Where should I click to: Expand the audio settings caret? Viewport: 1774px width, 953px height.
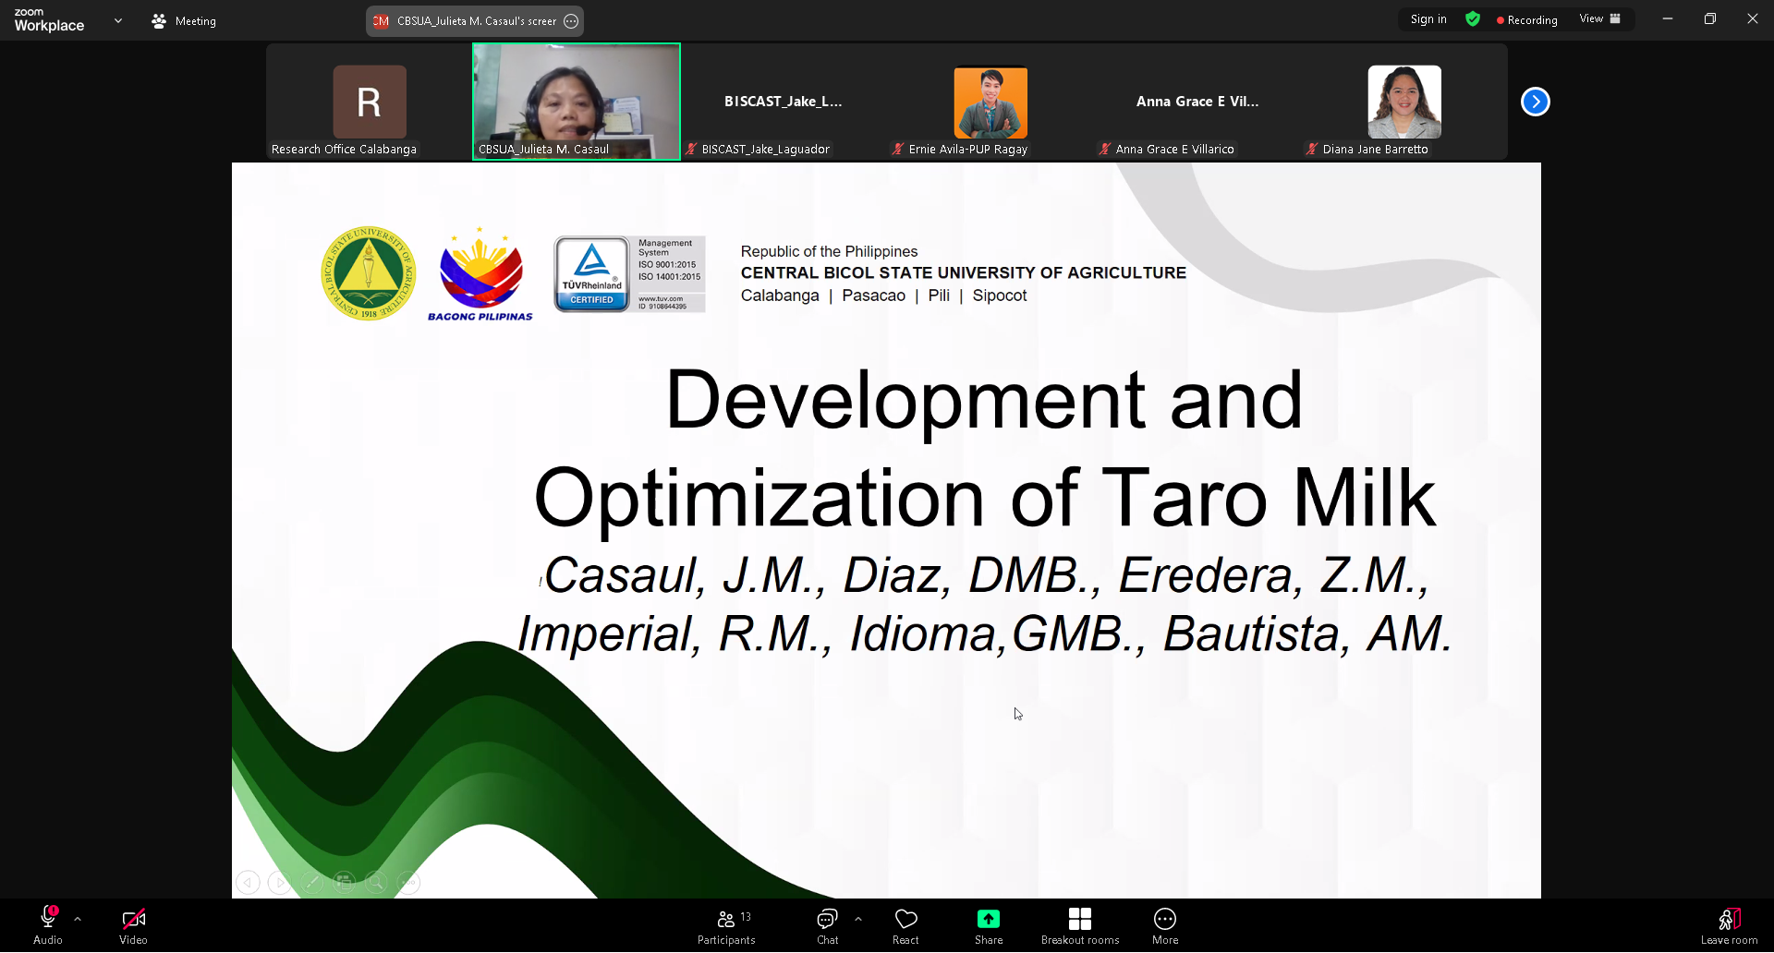(x=78, y=919)
